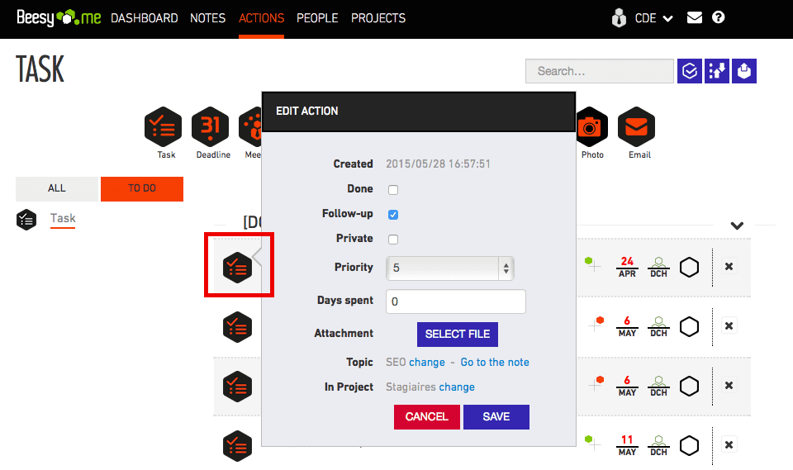Open the help question mark icon
Viewport: 793px width, 470px height.
718,17
